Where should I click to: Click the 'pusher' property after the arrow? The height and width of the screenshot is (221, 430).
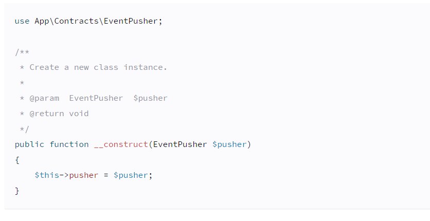(x=84, y=175)
